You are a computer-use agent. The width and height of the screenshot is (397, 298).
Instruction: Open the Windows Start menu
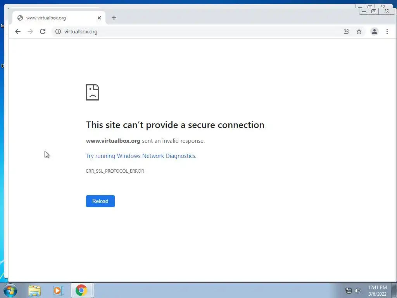(x=10, y=290)
